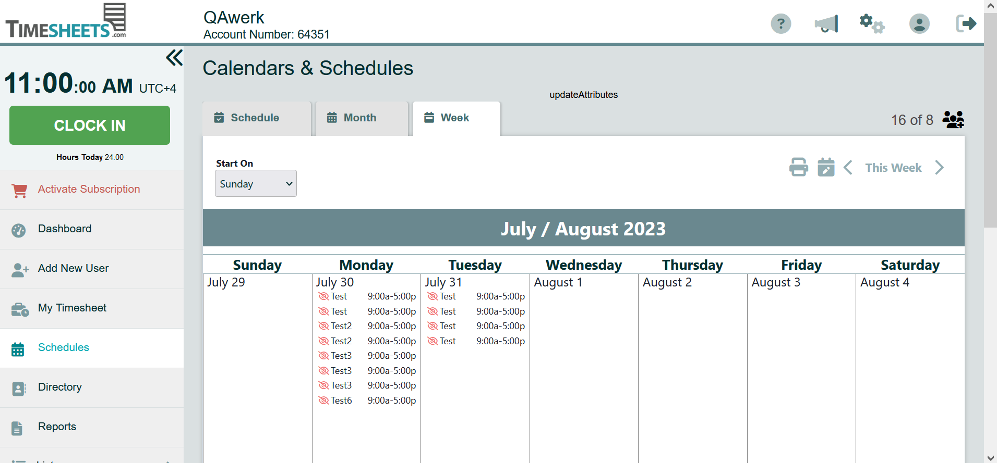Toggle the hidden eye on the last Tuesday Test shift
Screen dimensions: 997x463
click(433, 341)
